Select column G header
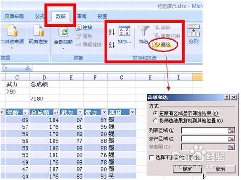241x180 pixels. point(122,77)
